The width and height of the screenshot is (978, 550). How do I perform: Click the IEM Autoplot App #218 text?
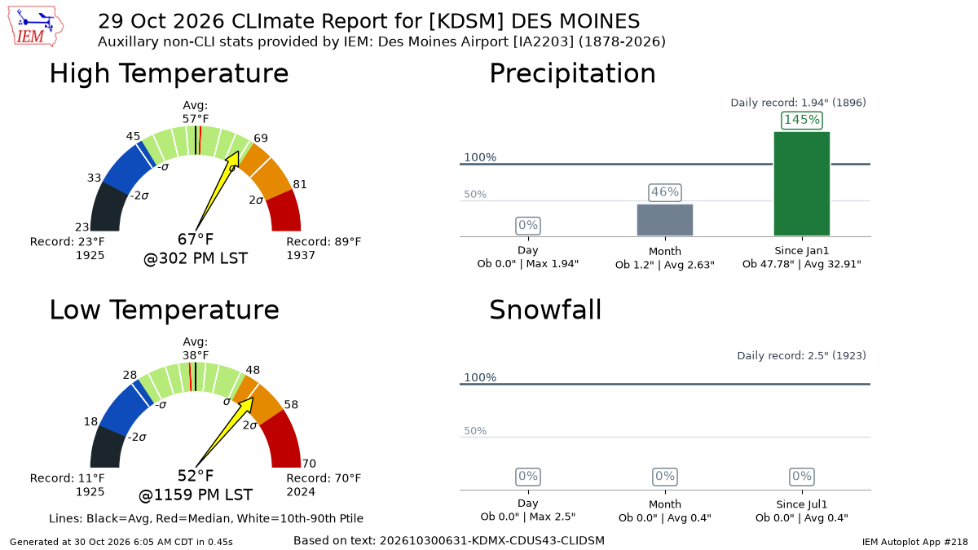click(915, 542)
